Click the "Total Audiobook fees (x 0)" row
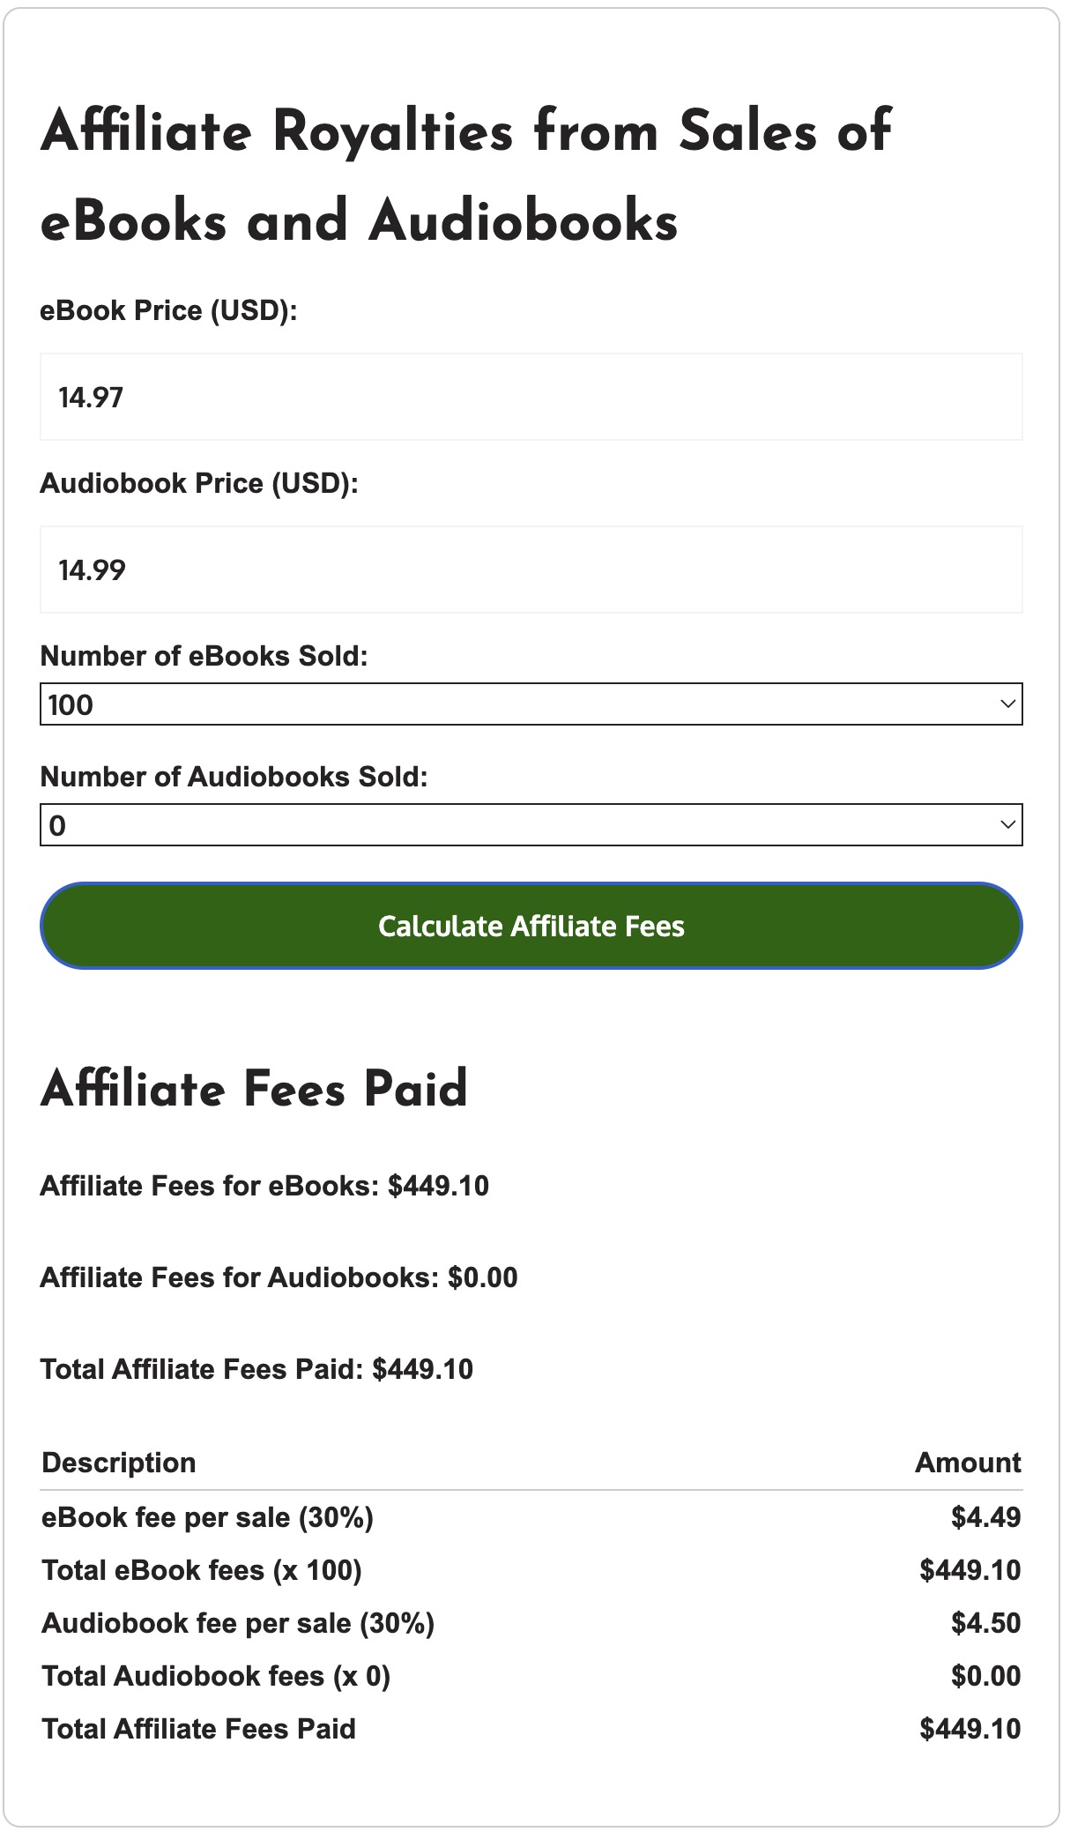Image resolution: width=1070 pixels, height=1832 pixels. coord(216,1676)
